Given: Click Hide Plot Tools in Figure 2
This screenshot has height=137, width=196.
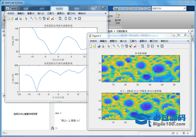Looking at the screenshot, I should (x=158, y=46).
